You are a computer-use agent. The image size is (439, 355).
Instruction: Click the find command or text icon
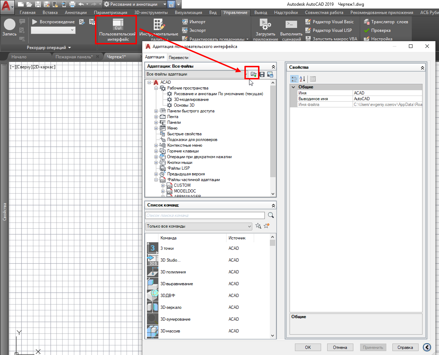258,226
